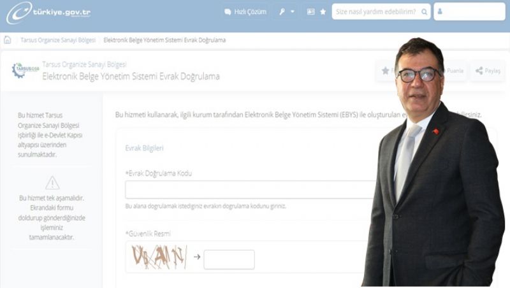Click the Paylaş share button
The image size is (510, 288).
(x=488, y=71)
